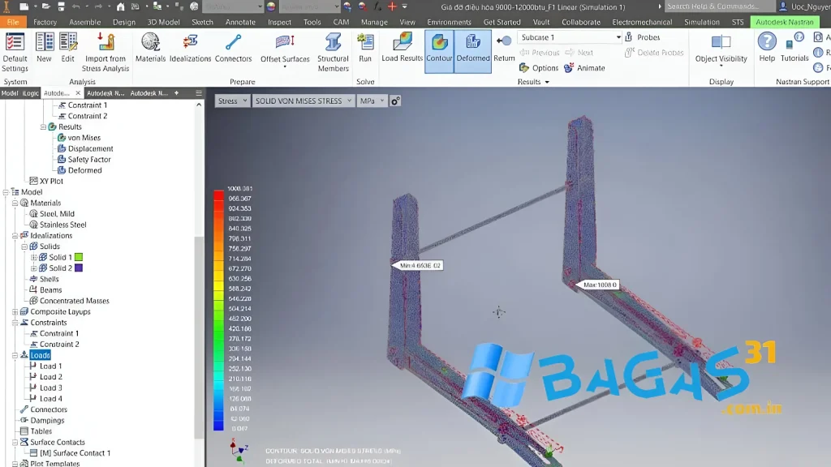The width and height of the screenshot is (831, 467).
Task: Click the Home icon in quick access toolbar
Action: (x=120, y=6)
